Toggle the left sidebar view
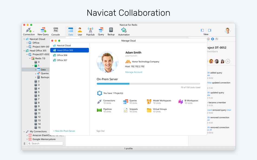 (x=202, y=30)
